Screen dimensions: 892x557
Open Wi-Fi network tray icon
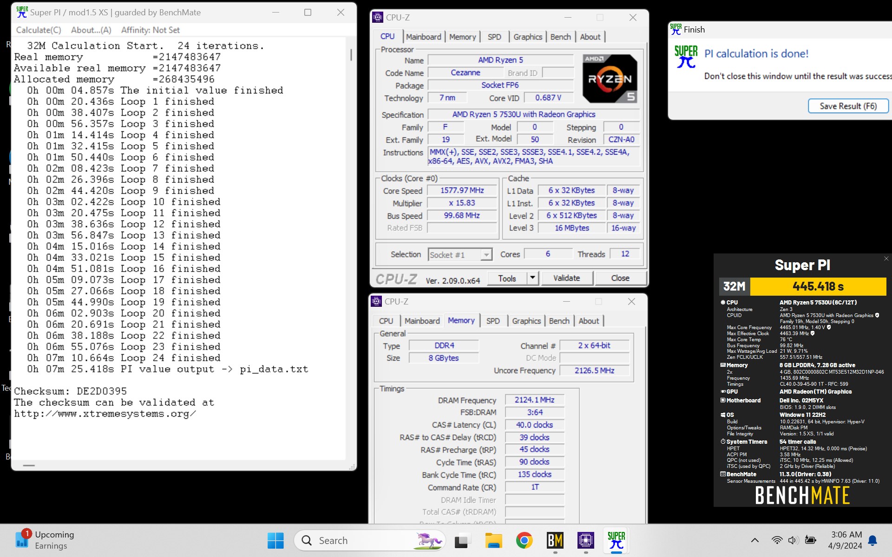[777, 540]
